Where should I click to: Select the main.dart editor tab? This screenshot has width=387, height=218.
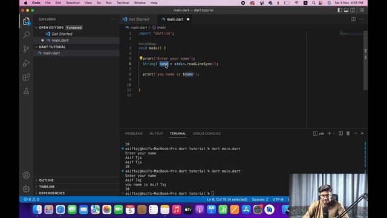[x=175, y=19]
